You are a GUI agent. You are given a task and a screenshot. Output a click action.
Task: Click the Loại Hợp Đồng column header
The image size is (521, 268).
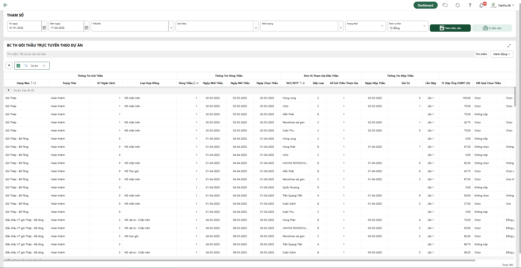tap(150, 83)
